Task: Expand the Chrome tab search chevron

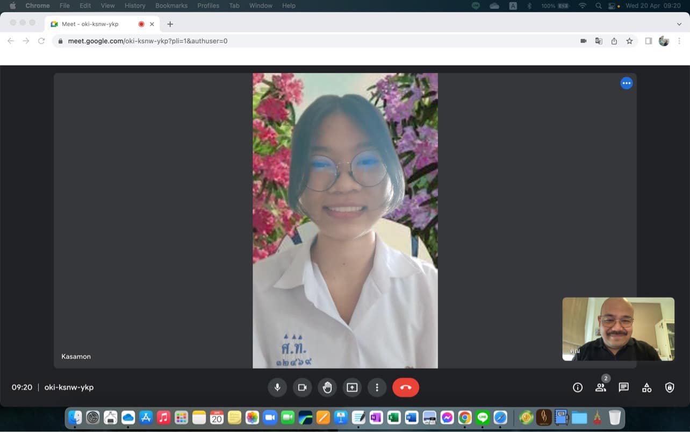Action: point(679,24)
